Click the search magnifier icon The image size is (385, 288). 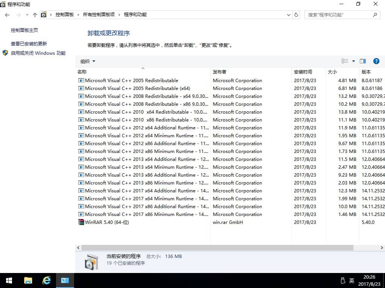tap(375, 15)
